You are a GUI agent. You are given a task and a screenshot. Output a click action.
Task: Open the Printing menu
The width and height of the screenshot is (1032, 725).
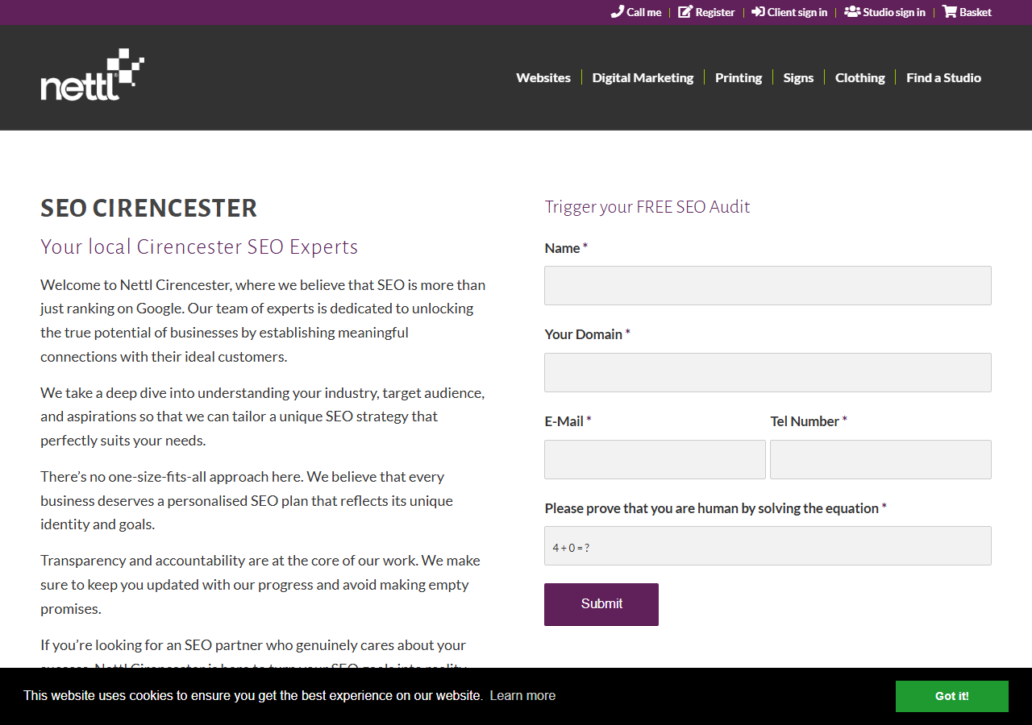click(739, 77)
